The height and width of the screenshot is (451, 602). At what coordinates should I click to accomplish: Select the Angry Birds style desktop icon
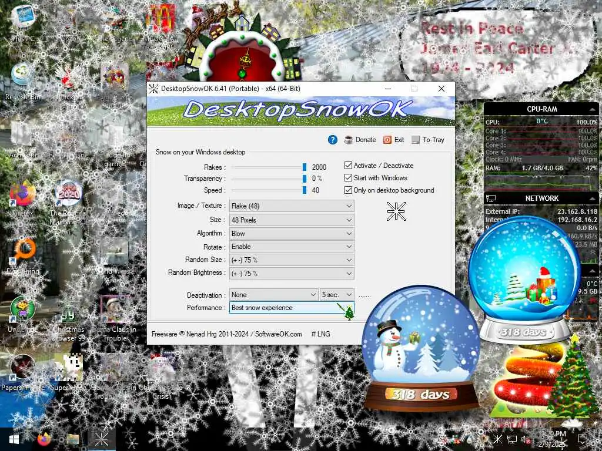tap(115, 77)
